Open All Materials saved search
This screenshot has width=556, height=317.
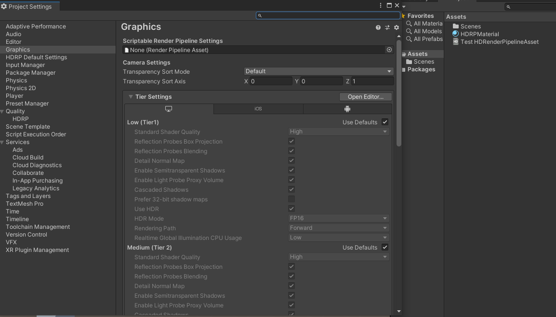(424, 24)
